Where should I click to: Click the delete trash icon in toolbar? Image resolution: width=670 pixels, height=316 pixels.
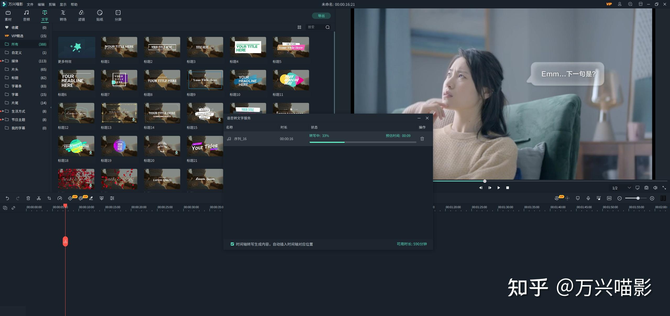(28, 198)
